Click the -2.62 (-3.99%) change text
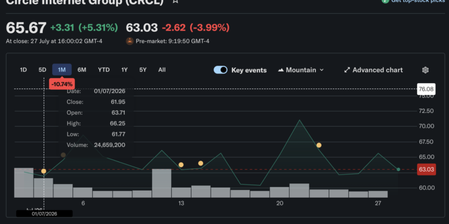This screenshot has width=449, height=224. (196, 27)
